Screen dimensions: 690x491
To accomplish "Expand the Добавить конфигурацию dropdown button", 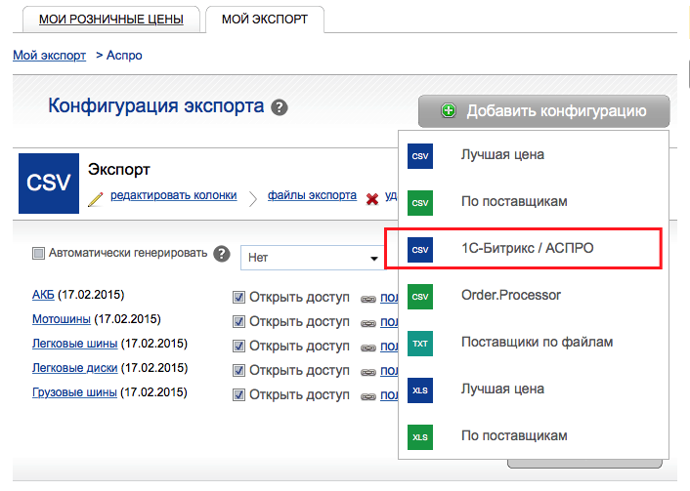I will point(544,111).
